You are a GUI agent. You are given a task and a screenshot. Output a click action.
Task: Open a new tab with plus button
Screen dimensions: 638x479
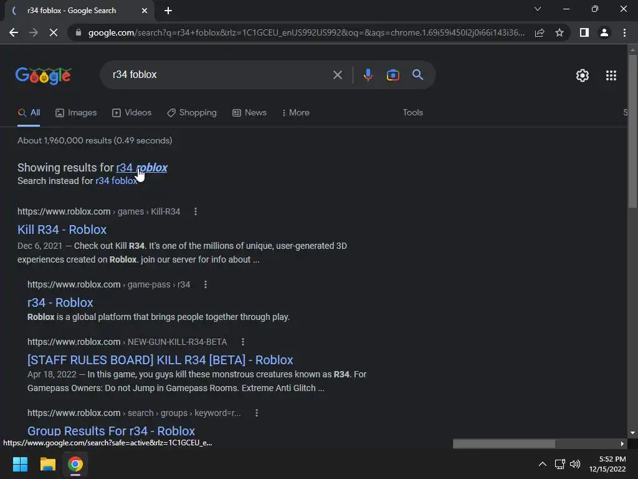coord(168,11)
